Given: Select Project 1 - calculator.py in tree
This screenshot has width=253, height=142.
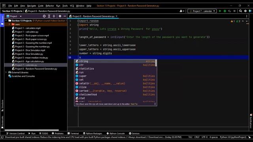Looking at the screenshot, I should [26, 32].
